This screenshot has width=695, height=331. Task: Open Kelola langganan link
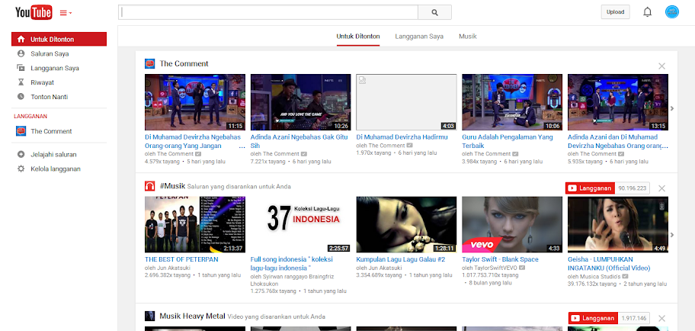pos(56,169)
